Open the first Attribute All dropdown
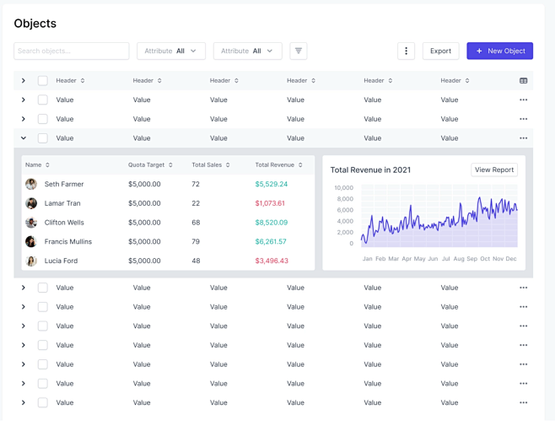Image resolution: width=555 pixels, height=431 pixels. [171, 51]
